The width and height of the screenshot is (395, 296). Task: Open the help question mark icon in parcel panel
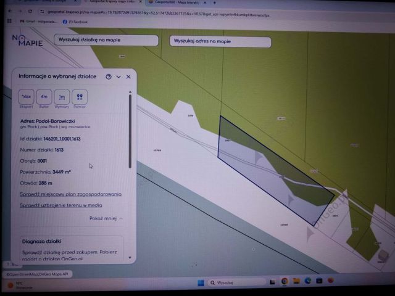[x=109, y=76]
